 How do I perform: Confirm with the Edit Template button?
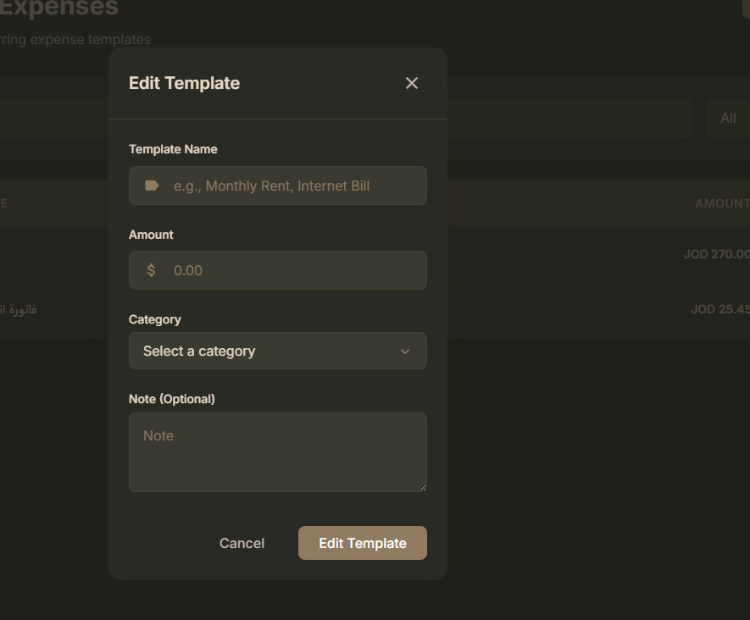click(x=363, y=543)
